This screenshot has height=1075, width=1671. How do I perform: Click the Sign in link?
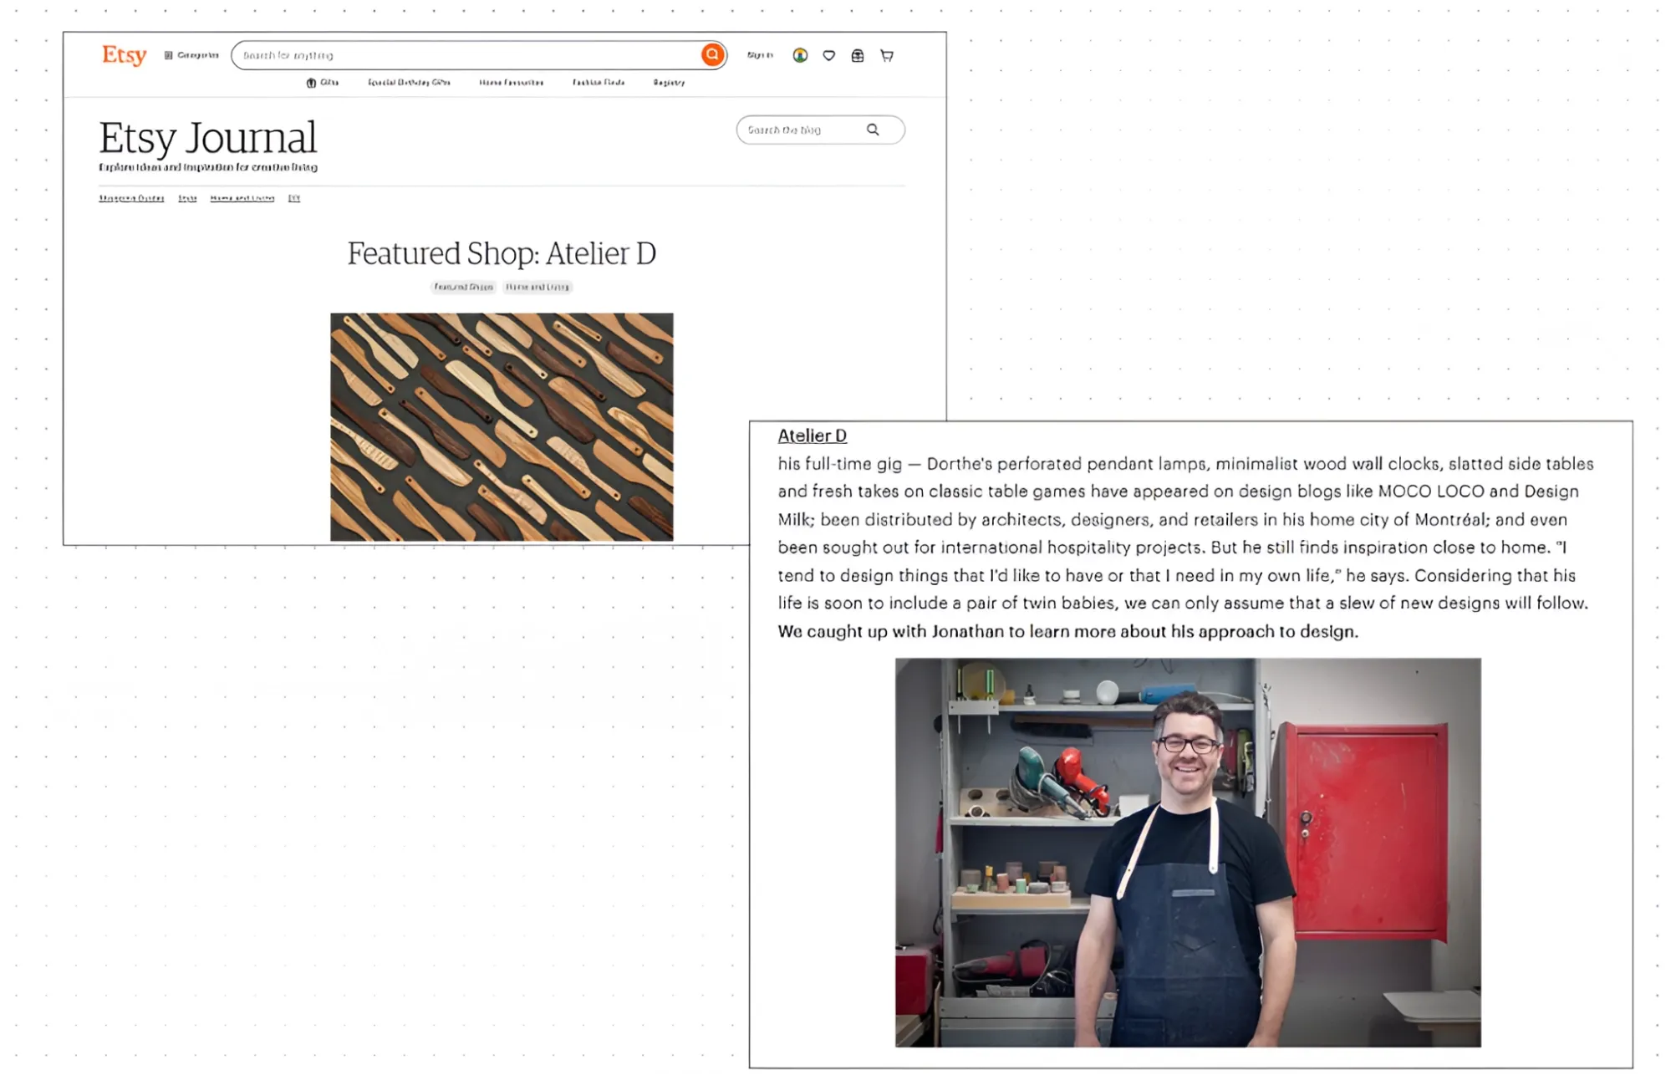pyautogui.click(x=760, y=55)
